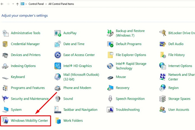Open the Windows Mobility Center icon

pos(5,121)
